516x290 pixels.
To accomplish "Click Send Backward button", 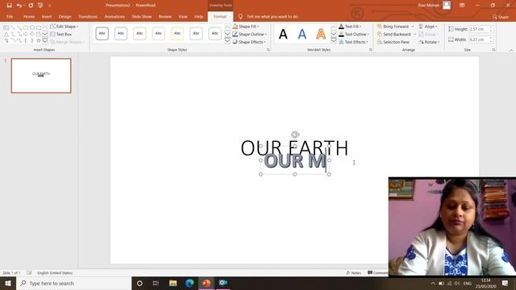I will [x=394, y=34].
